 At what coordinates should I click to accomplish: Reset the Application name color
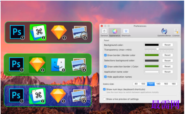[x=167, y=72]
